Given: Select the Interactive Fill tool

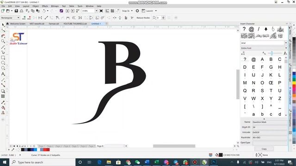Looking at the screenshot, I should click(x=3, y=107).
